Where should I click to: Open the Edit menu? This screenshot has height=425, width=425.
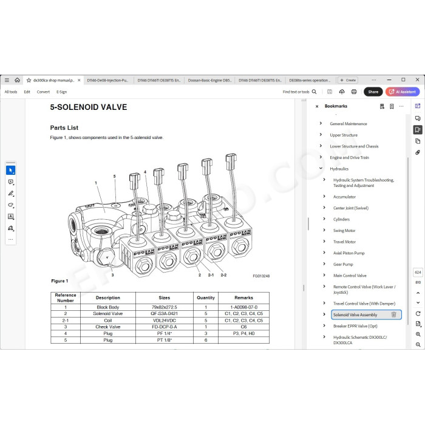[27, 92]
